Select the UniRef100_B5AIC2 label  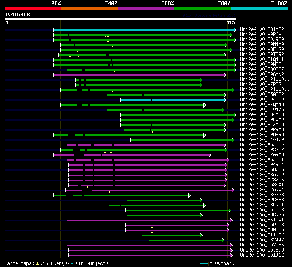(x=262, y=95)
